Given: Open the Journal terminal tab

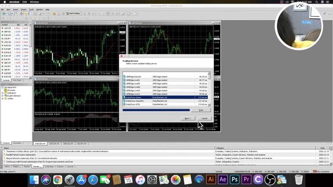Looking at the screenshot, I should coord(70,167).
